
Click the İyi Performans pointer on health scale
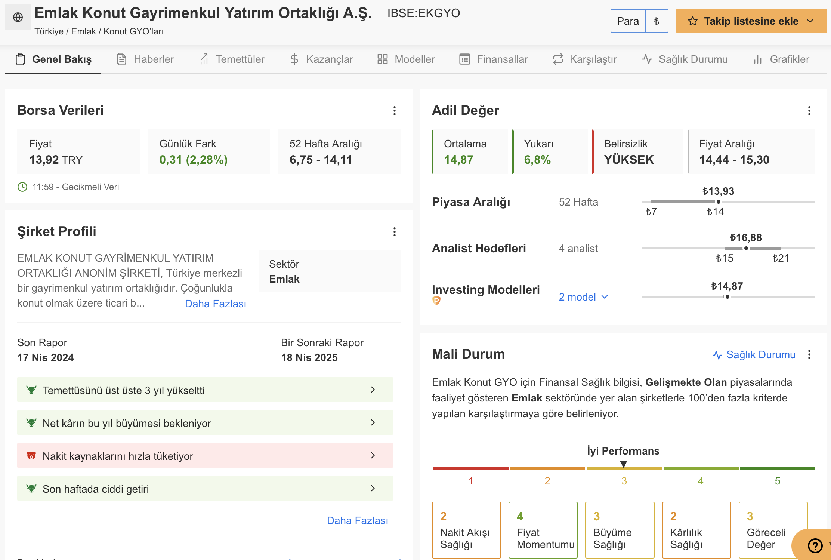pos(623,464)
